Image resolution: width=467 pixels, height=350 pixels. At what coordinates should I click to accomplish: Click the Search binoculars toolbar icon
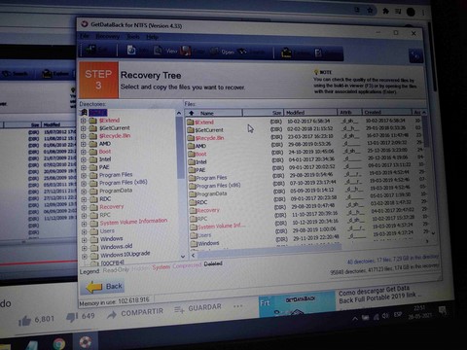tap(243, 52)
